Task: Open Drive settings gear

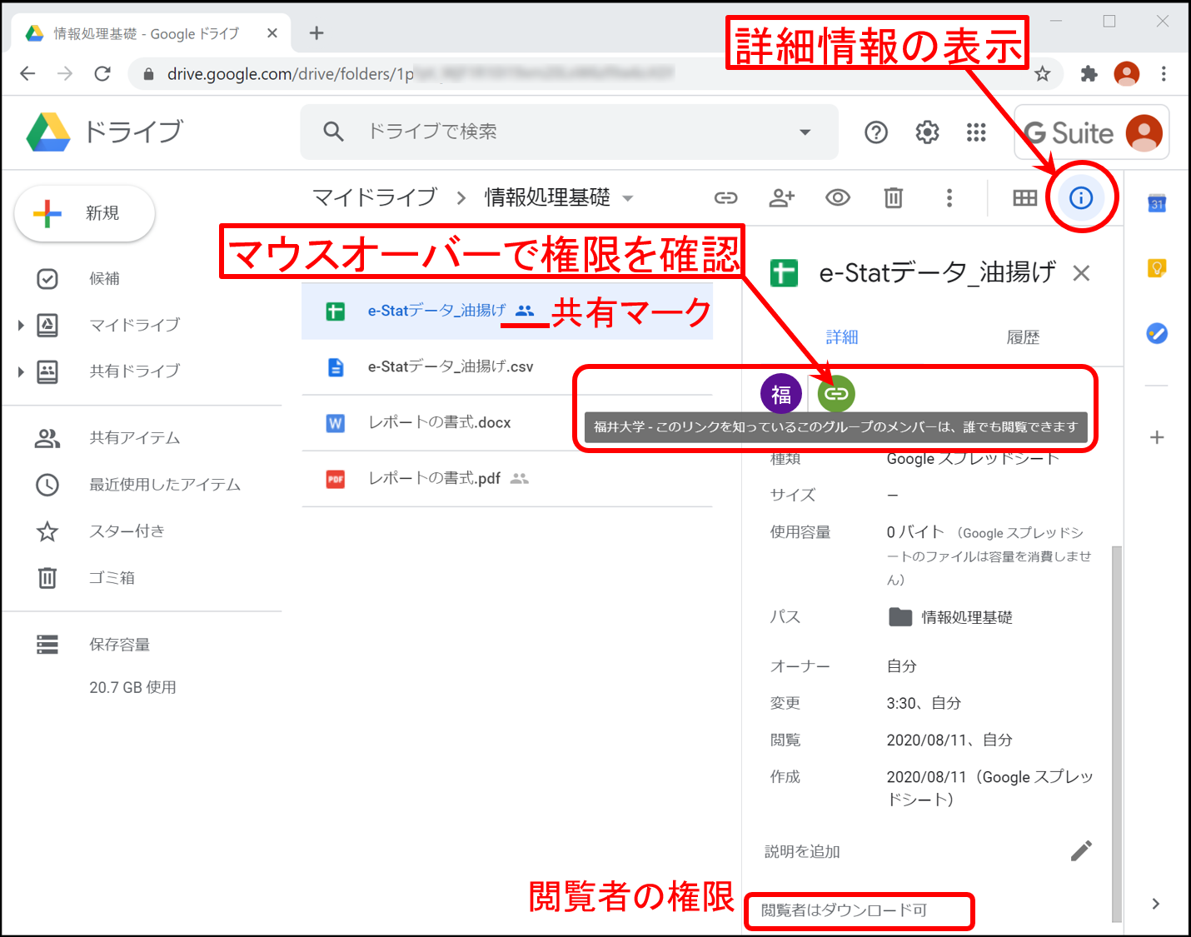Action: coord(927,132)
